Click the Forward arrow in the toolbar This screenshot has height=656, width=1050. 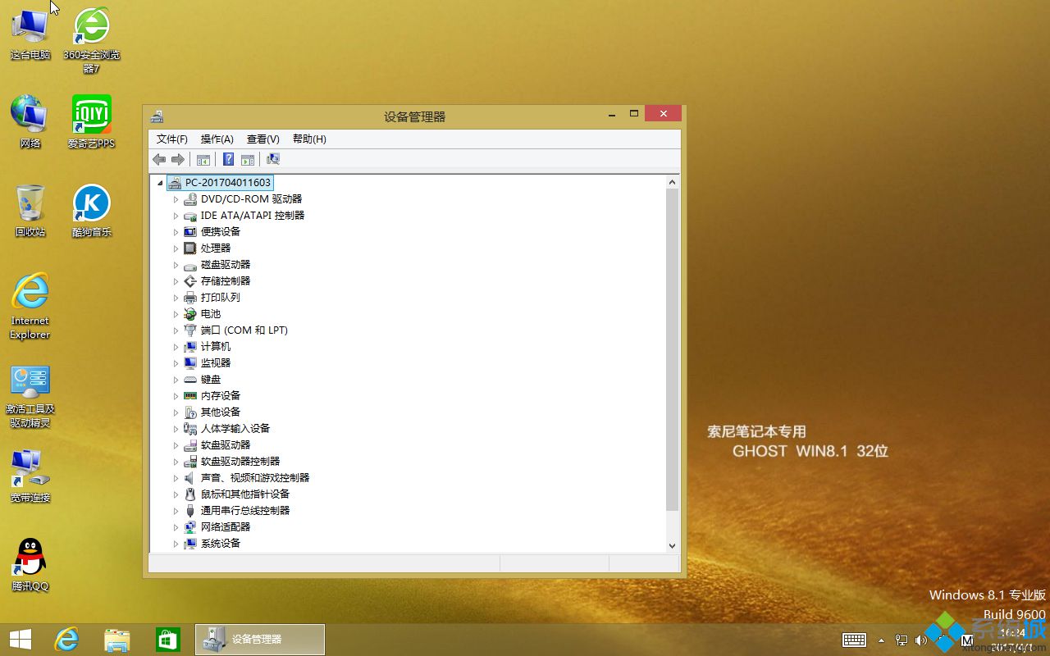point(177,160)
